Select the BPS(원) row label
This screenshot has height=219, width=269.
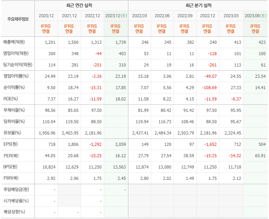pyautogui.click(x=10, y=167)
